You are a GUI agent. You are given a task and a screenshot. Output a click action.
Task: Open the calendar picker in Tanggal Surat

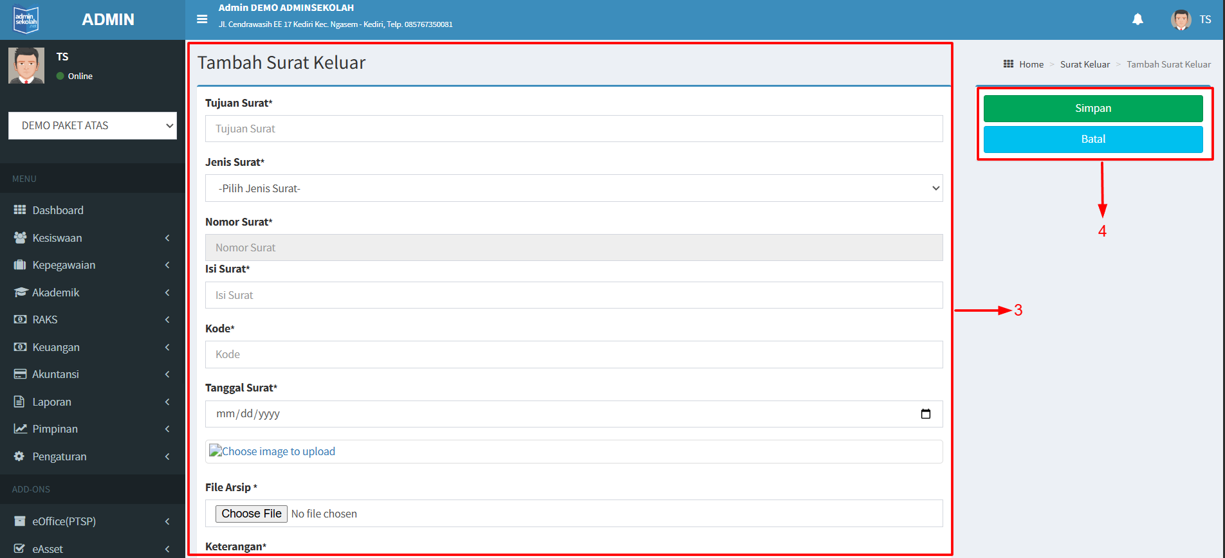(925, 414)
